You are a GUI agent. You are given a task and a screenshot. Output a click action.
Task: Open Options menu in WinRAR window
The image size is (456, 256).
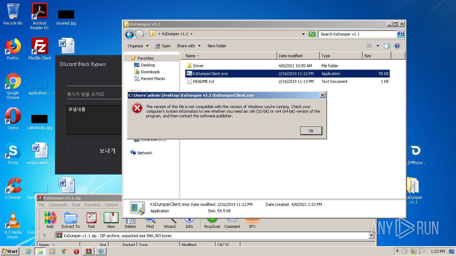tap(111, 205)
